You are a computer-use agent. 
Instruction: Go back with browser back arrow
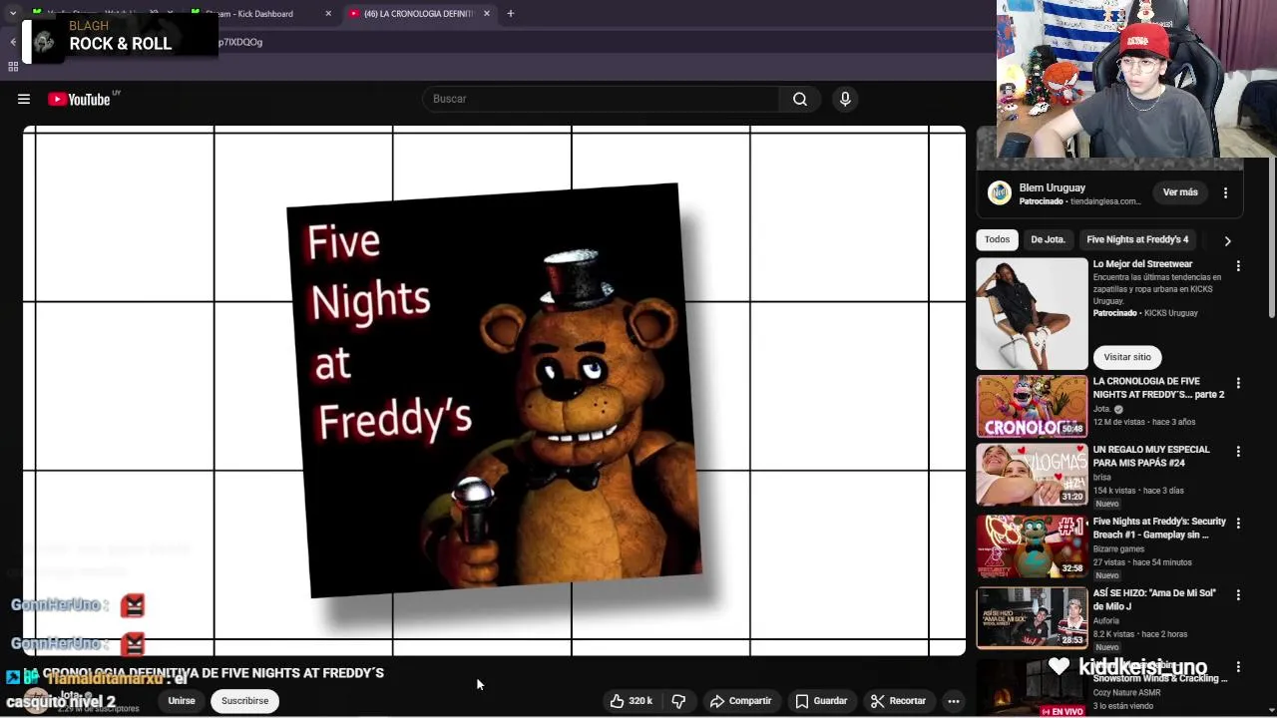click(x=13, y=42)
